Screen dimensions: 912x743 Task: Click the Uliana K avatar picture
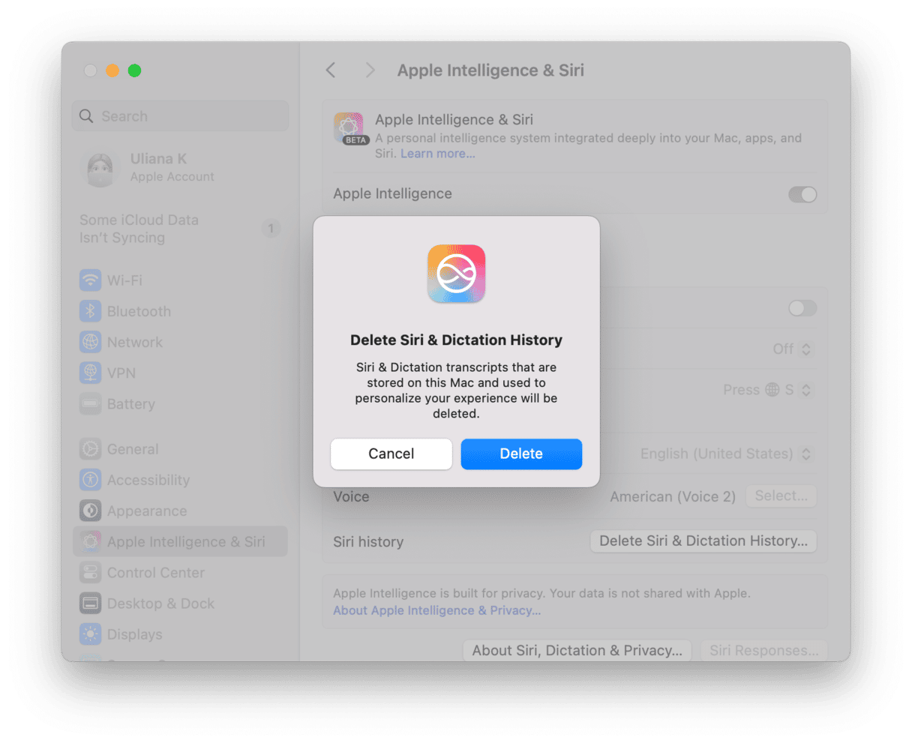[100, 168]
